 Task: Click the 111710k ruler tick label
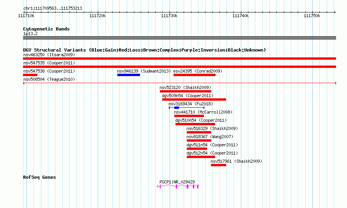click(26, 16)
